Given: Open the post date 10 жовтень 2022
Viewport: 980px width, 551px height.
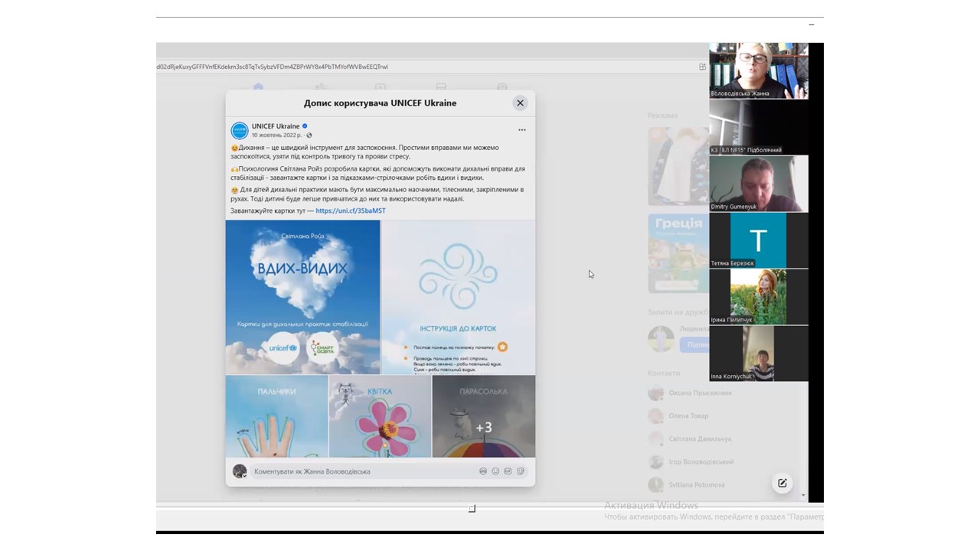Looking at the screenshot, I should [276, 135].
